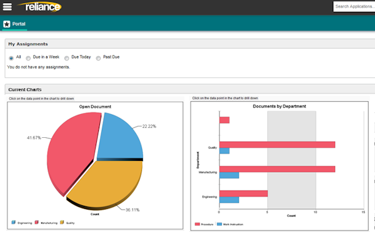Switch to the Portal tab
This screenshot has height=232, width=375.
click(14, 24)
